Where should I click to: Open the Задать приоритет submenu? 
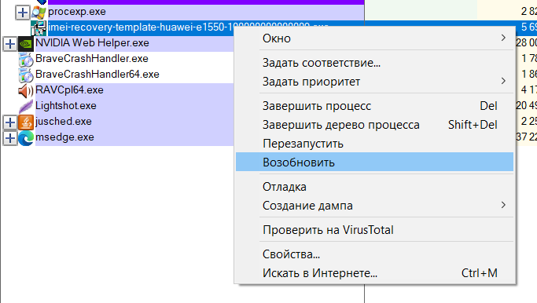click(x=375, y=82)
